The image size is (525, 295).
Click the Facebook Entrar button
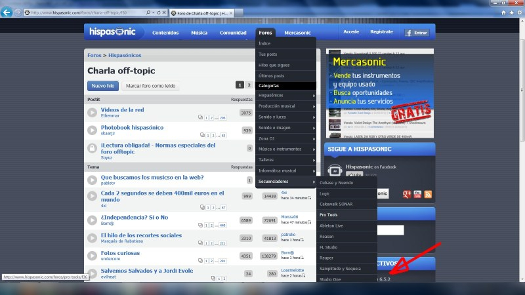coord(417,33)
